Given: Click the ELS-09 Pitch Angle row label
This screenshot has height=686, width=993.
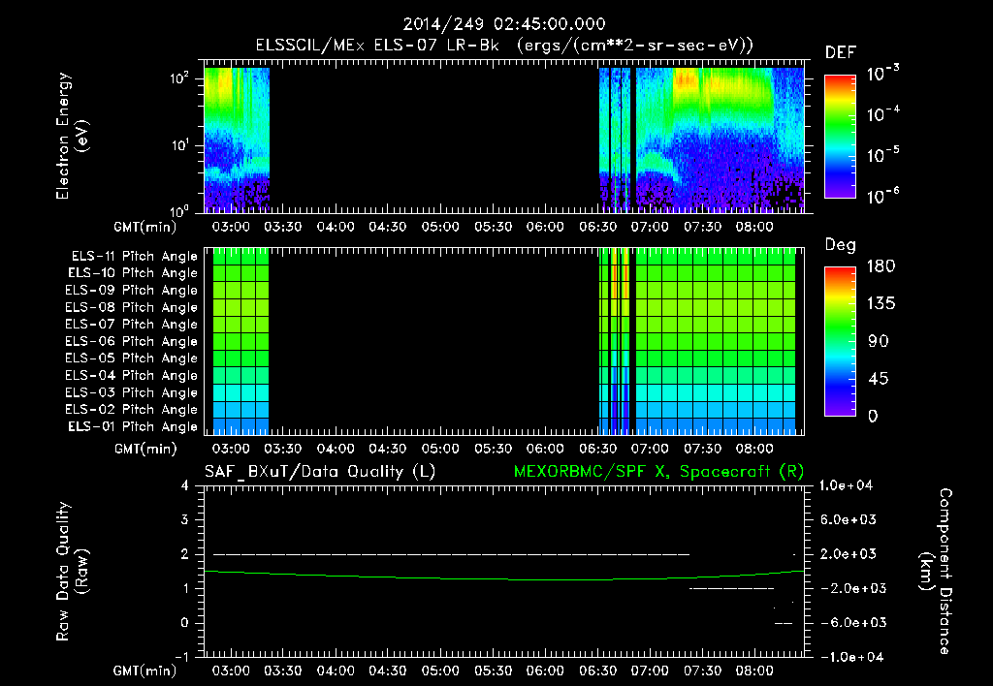Looking at the screenshot, I should 131,290.
